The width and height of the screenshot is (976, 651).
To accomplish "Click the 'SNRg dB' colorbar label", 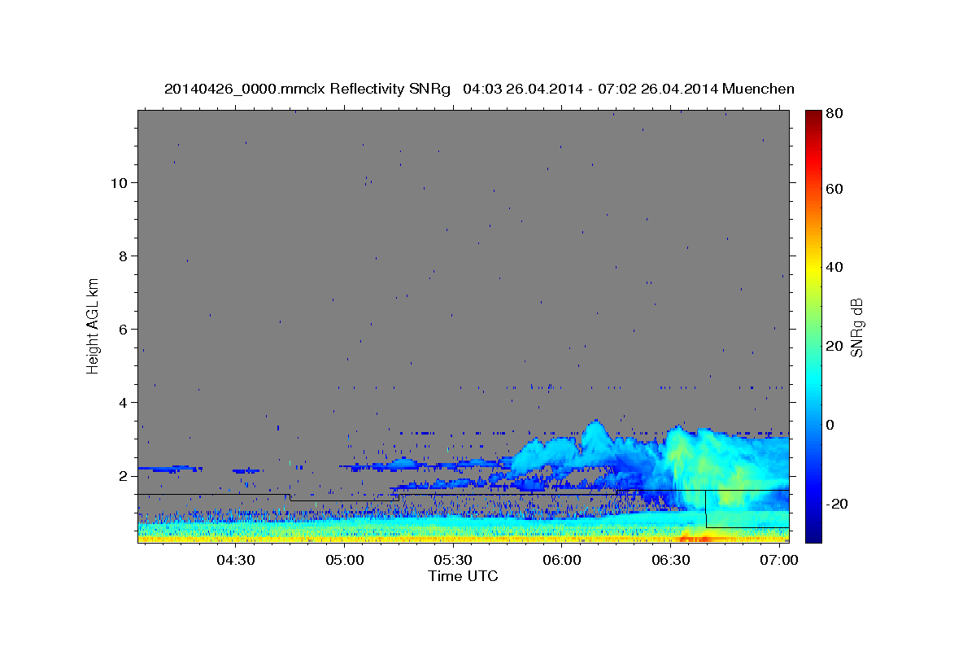I will [856, 327].
